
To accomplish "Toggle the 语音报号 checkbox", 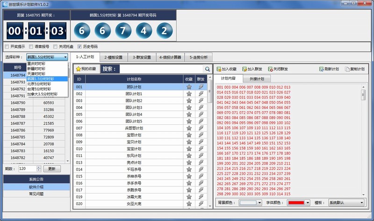I will 31,47.
